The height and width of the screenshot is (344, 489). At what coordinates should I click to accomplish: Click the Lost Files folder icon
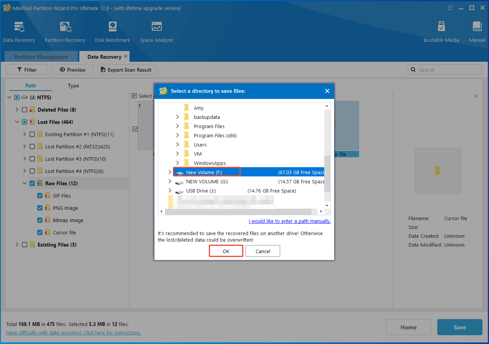click(x=32, y=122)
